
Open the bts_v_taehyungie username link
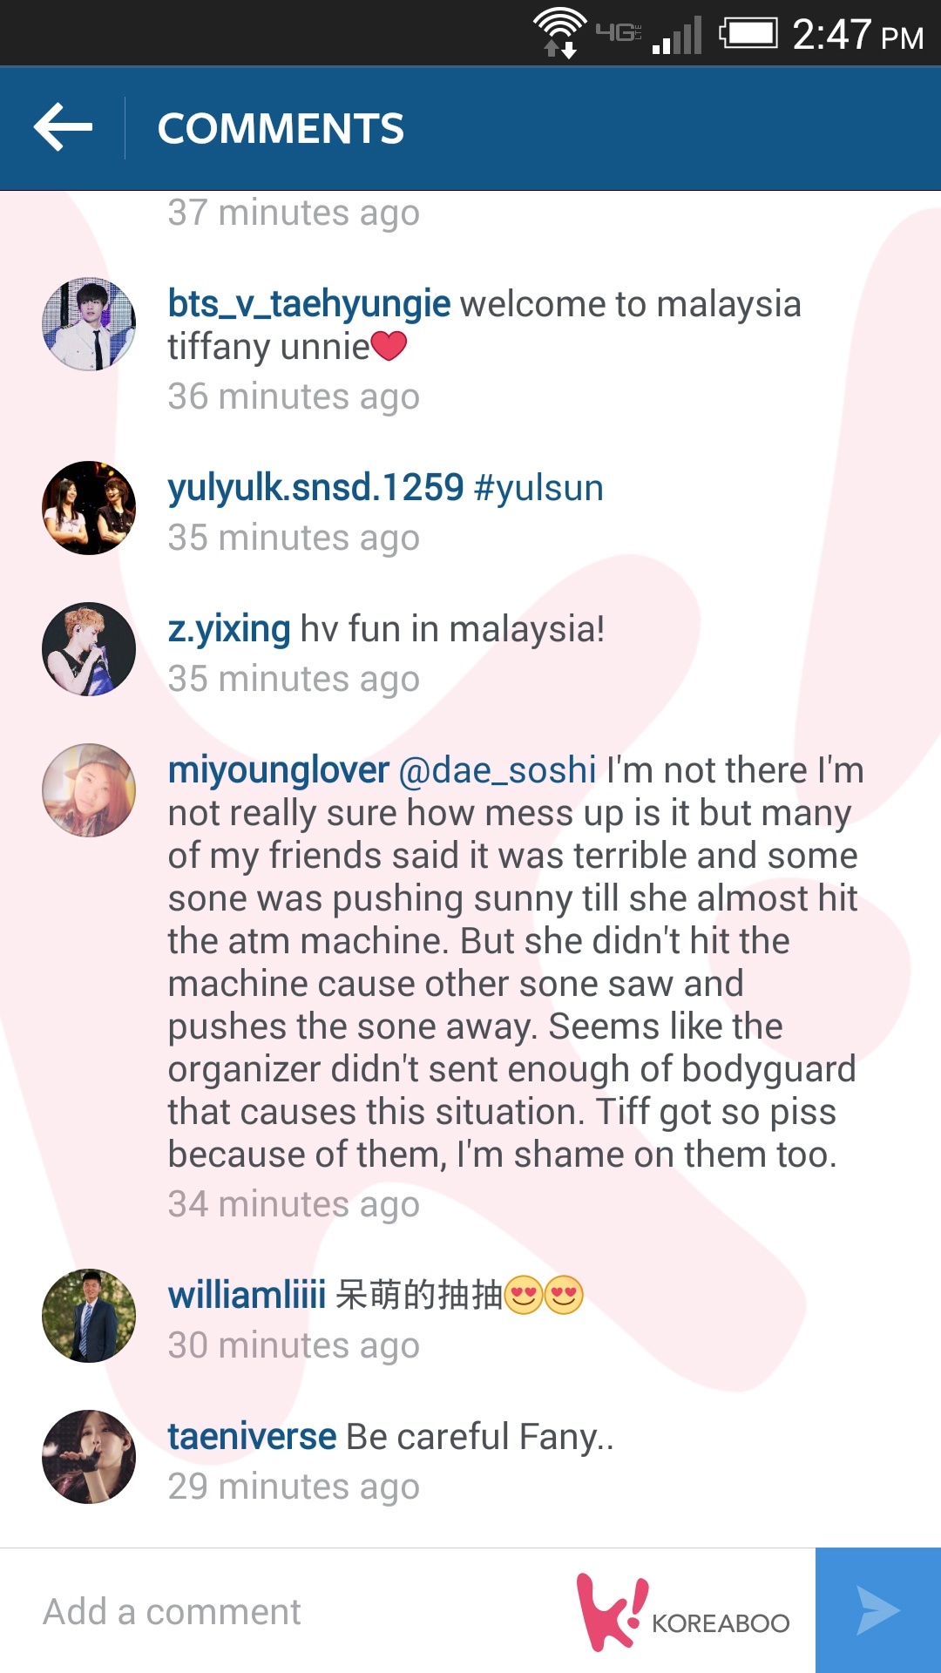tap(309, 305)
